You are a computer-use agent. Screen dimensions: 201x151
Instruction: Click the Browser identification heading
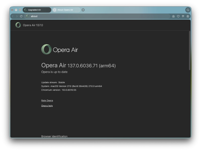pyautogui.click(x=54, y=136)
